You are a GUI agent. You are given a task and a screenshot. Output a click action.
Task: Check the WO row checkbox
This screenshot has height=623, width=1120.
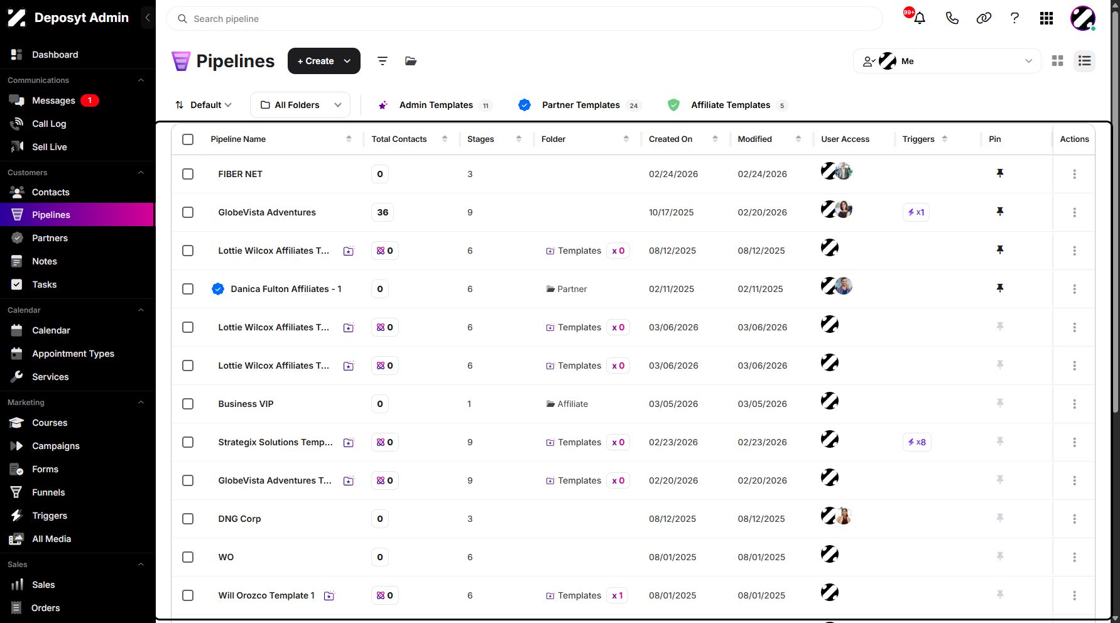click(x=188, y=557)
